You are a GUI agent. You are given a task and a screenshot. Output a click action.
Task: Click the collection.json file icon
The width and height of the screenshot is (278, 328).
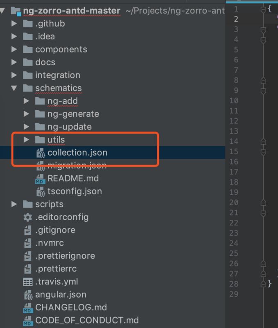pyautogui.click(x=41, y=153)
